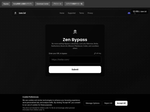Click the izen.lol skull logo icon

click(15, 13)
